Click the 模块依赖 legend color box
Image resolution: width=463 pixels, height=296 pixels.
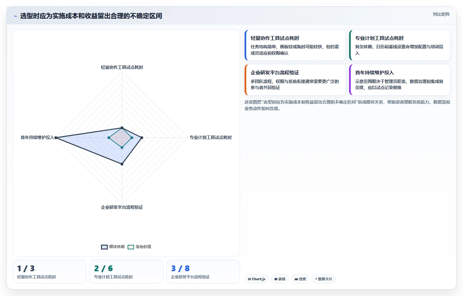(x=104, y=247)
